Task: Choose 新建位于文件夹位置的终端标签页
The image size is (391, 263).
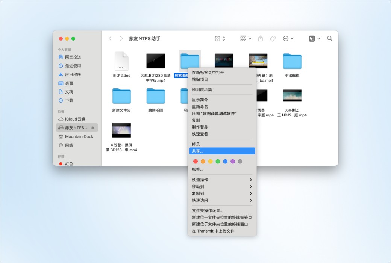Action: [222, 218]
